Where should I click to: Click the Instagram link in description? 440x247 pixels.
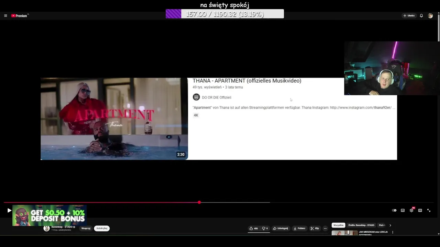point(361,107)
